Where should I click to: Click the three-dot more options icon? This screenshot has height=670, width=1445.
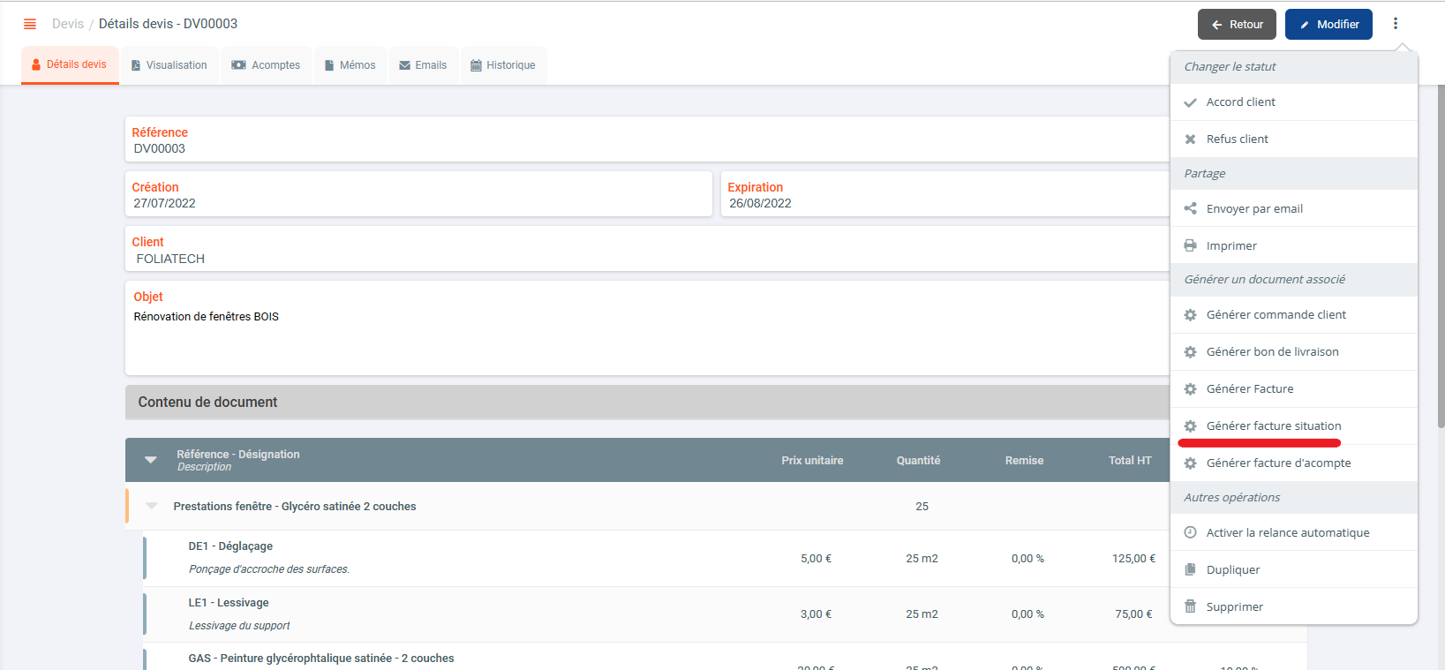point(1395,24)
